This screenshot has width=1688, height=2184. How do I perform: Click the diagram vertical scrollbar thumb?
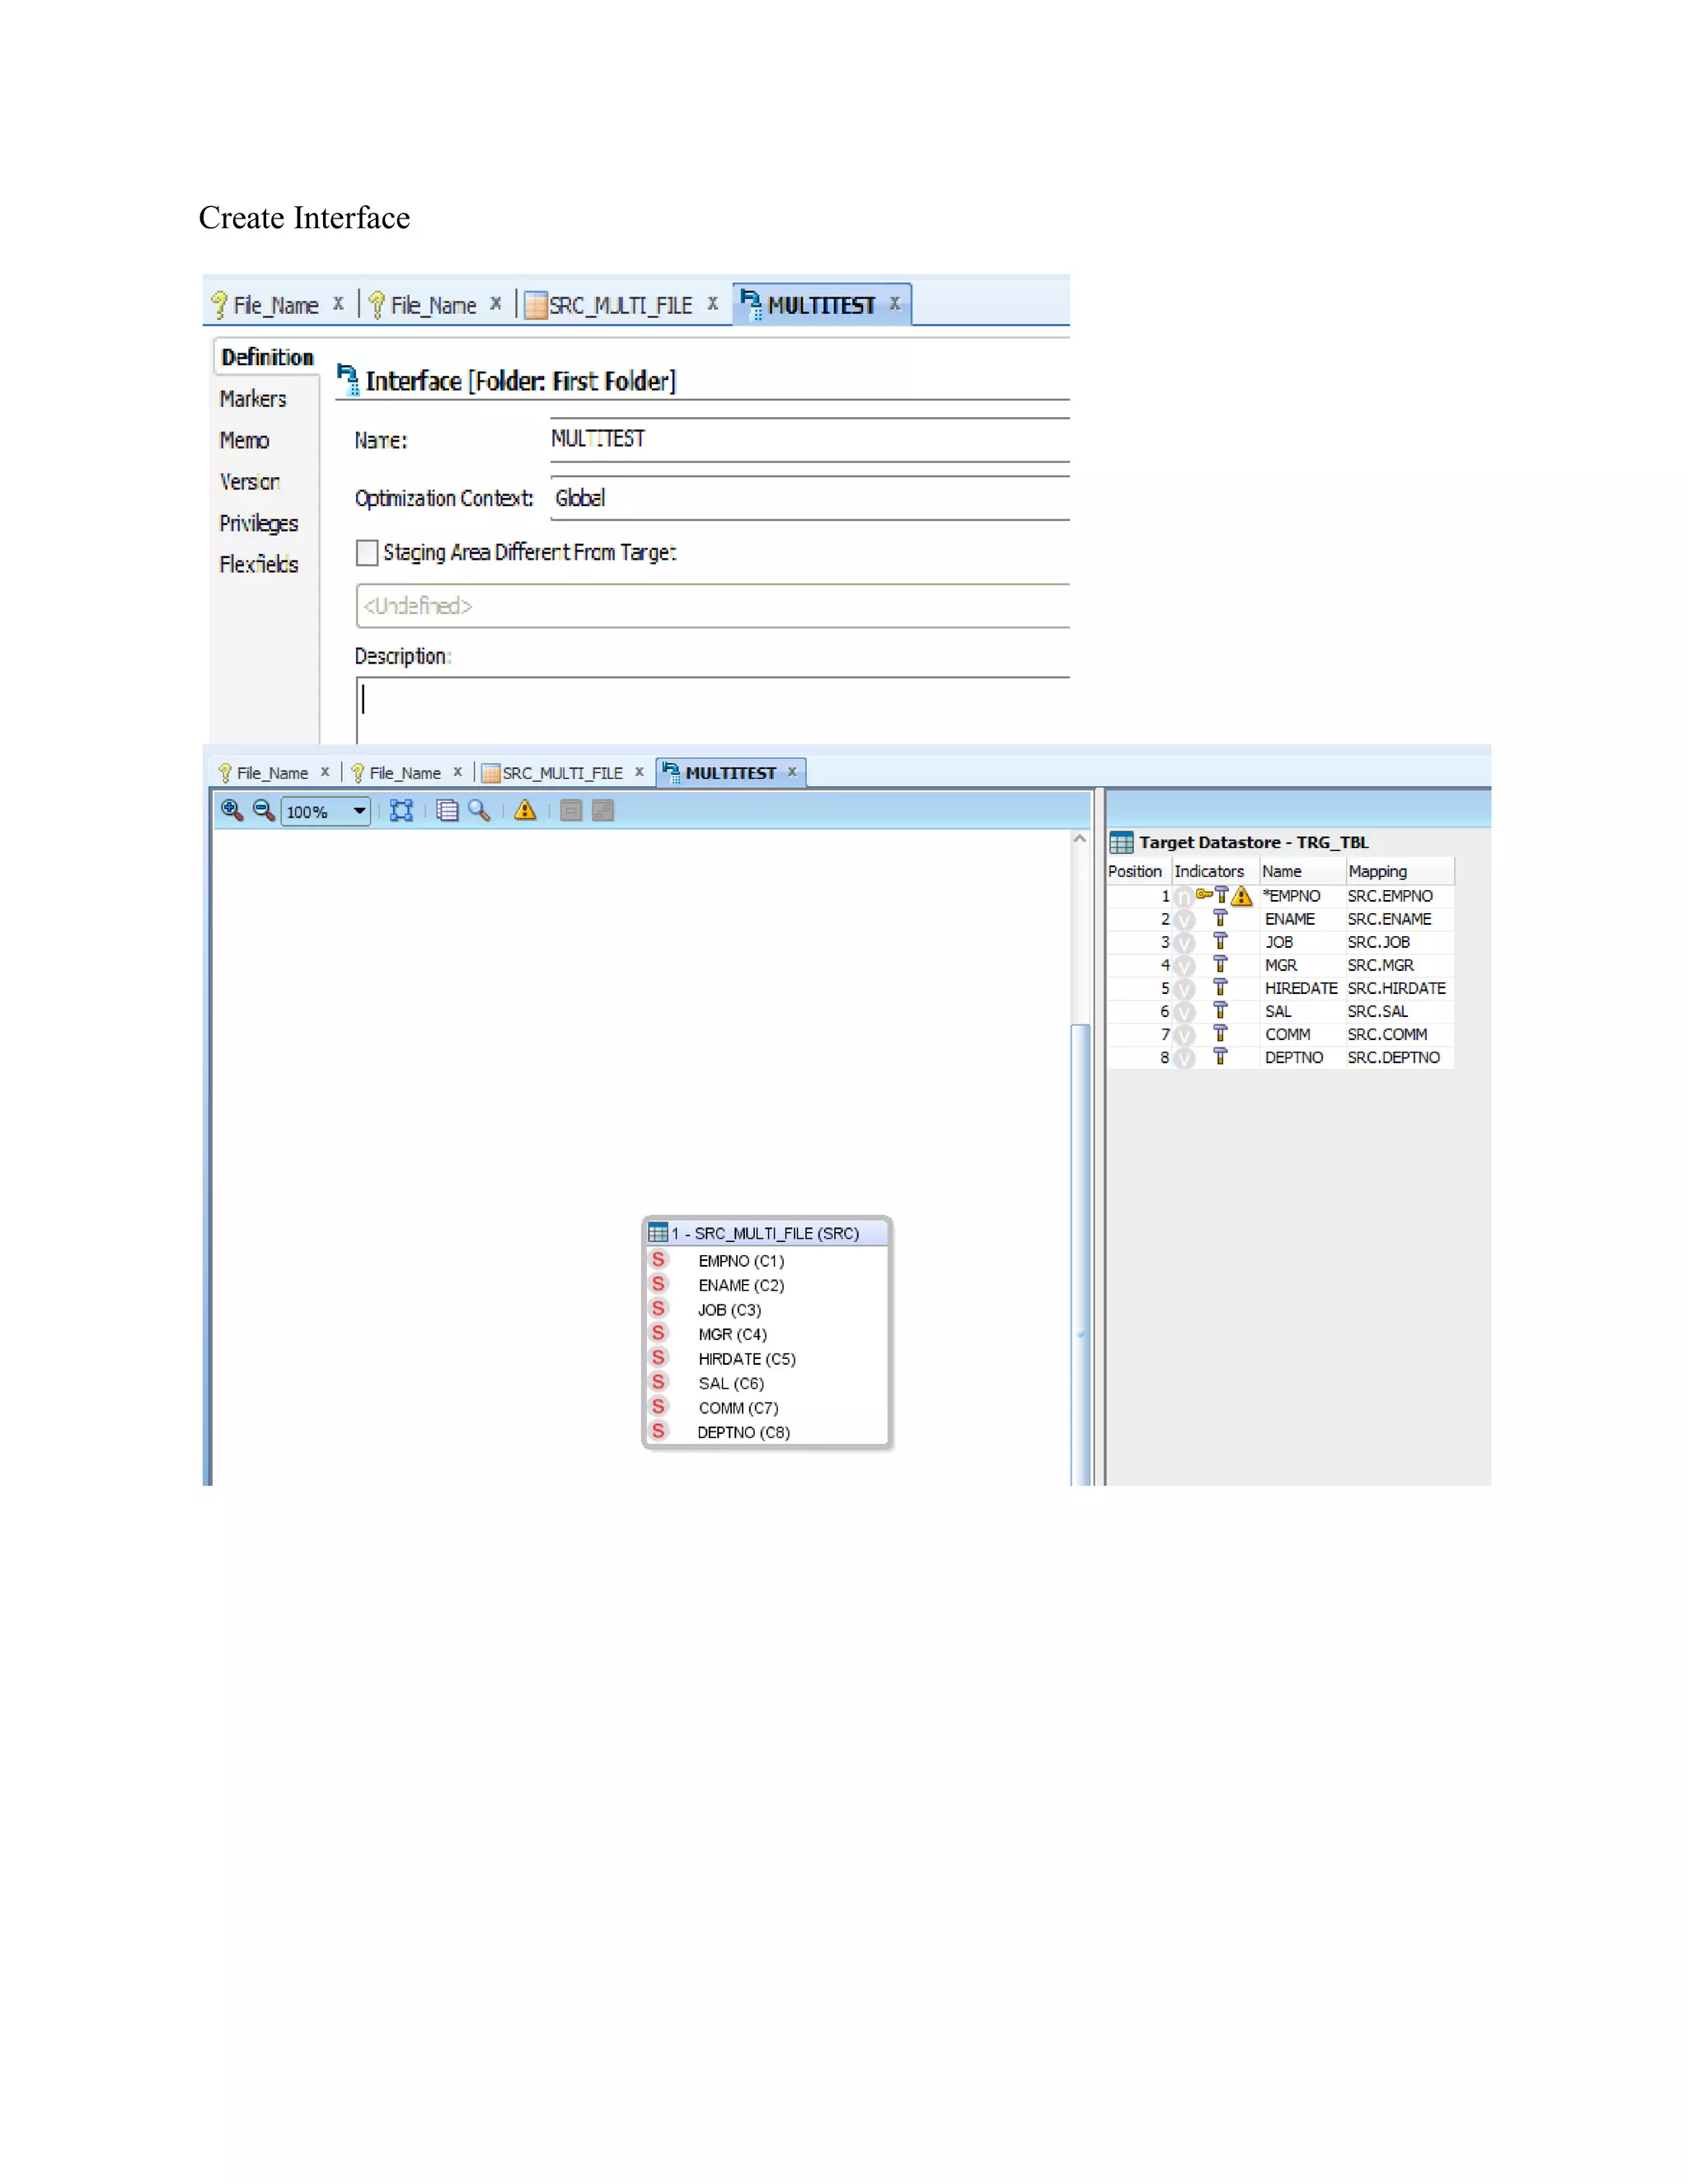point(1080,1254)
